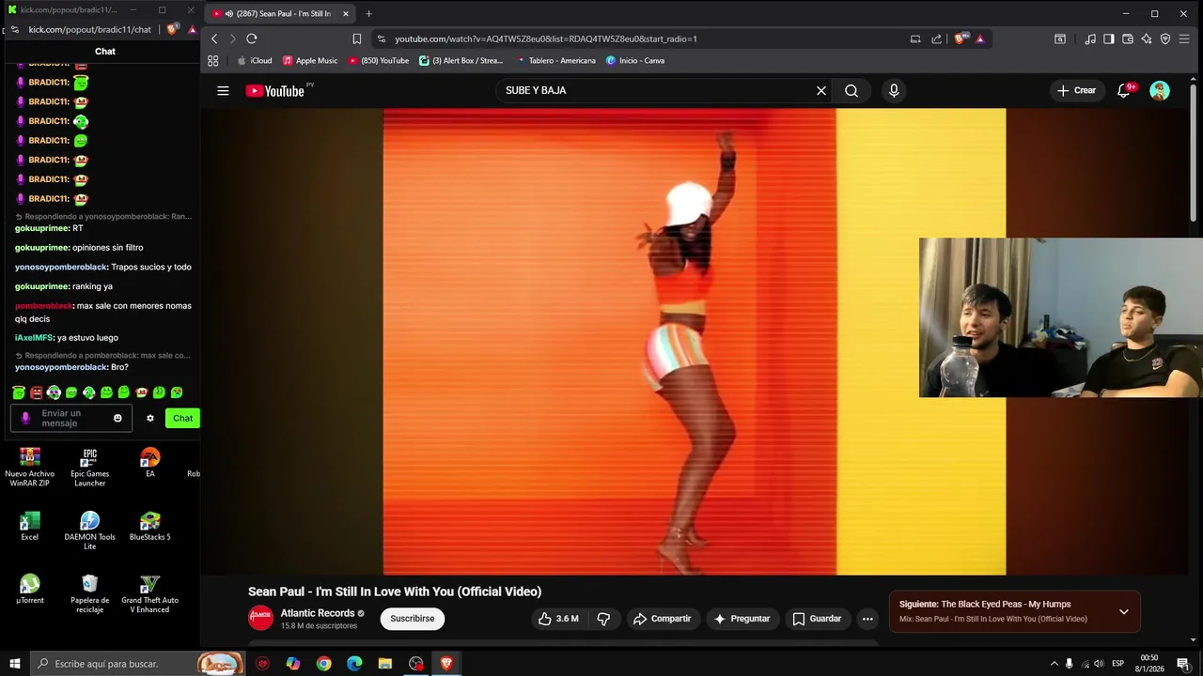This screenshot has width=1203, height=676.
Task: Open Apple Music bookmark
Action: click(310, 60)
